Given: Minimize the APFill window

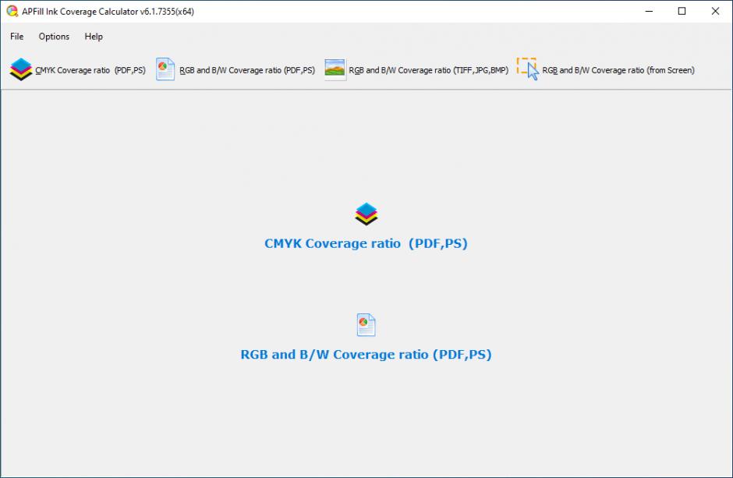Looking at the screenshot, I should pos(649,11).
